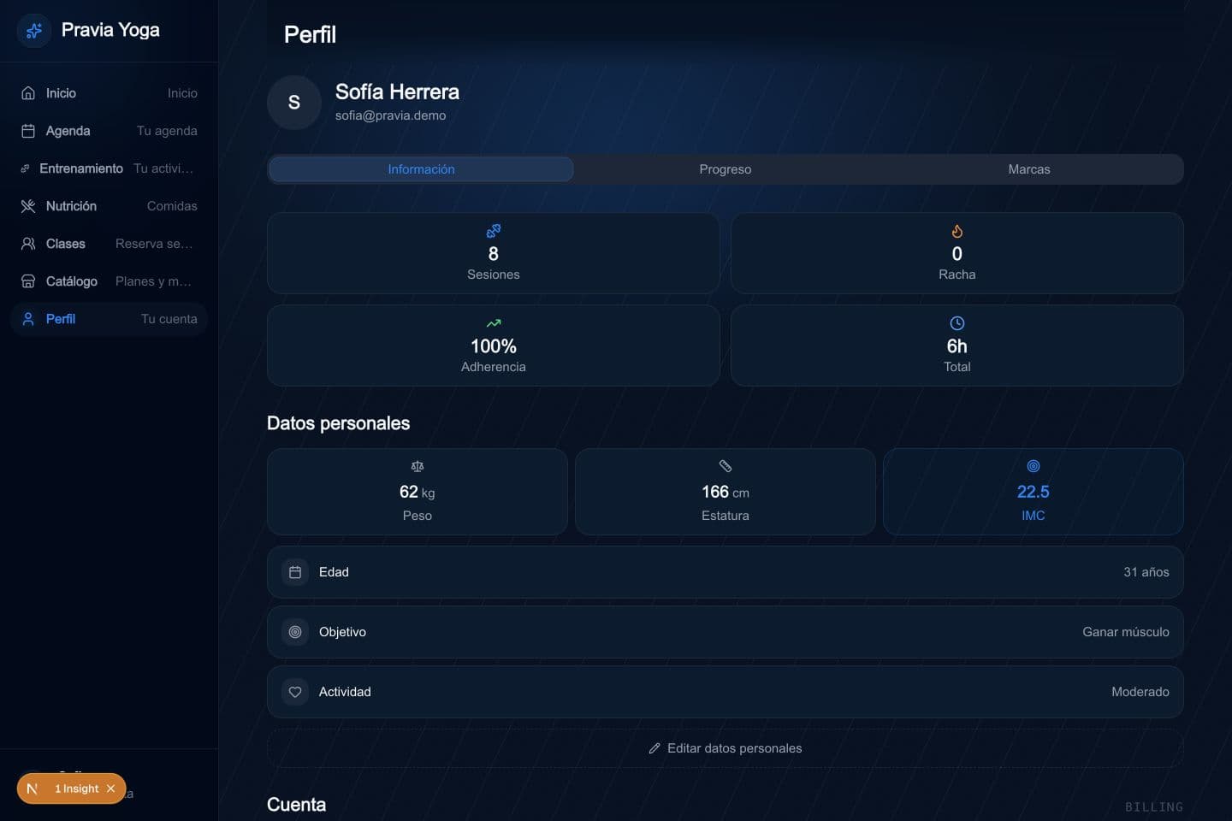Click the dumbbell icon above Sesiones
1232x821 pixels.
click(494, 231)
